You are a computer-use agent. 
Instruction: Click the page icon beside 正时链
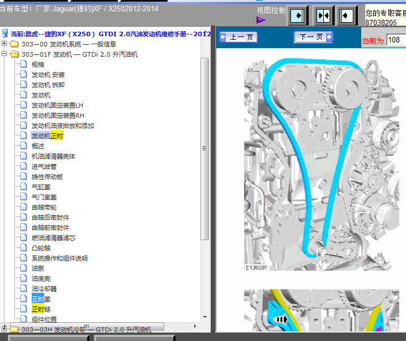(24, 309)
